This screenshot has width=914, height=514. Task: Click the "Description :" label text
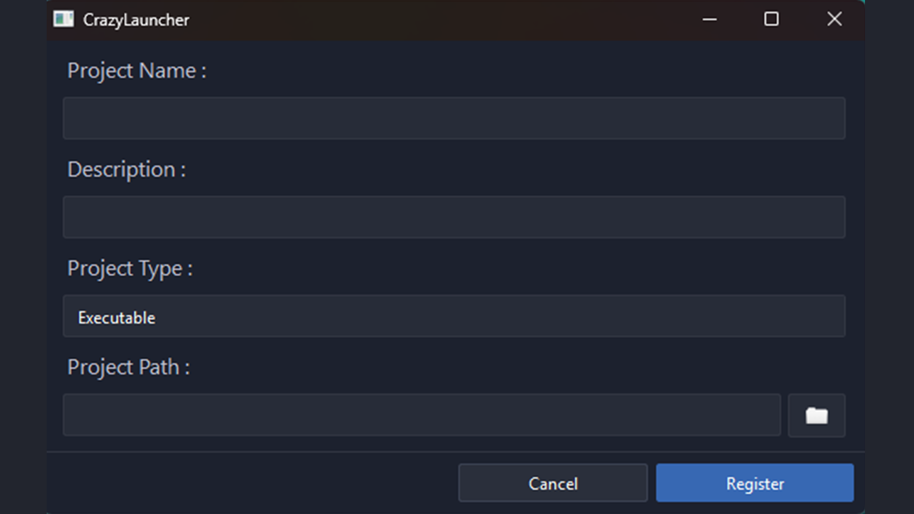tap(126, 170)
